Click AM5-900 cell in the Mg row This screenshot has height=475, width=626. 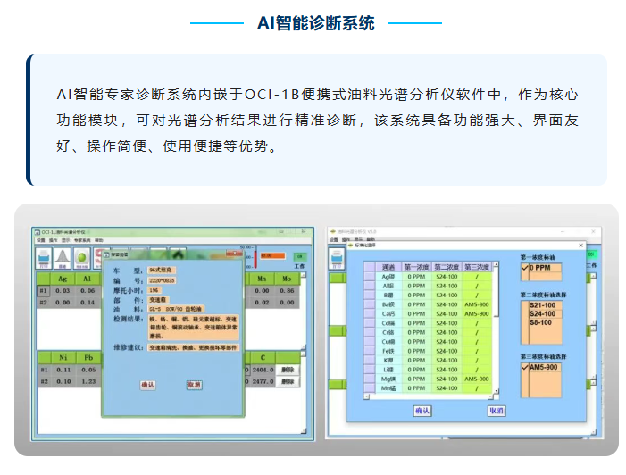pyautogui.click(x=477, y=379)
